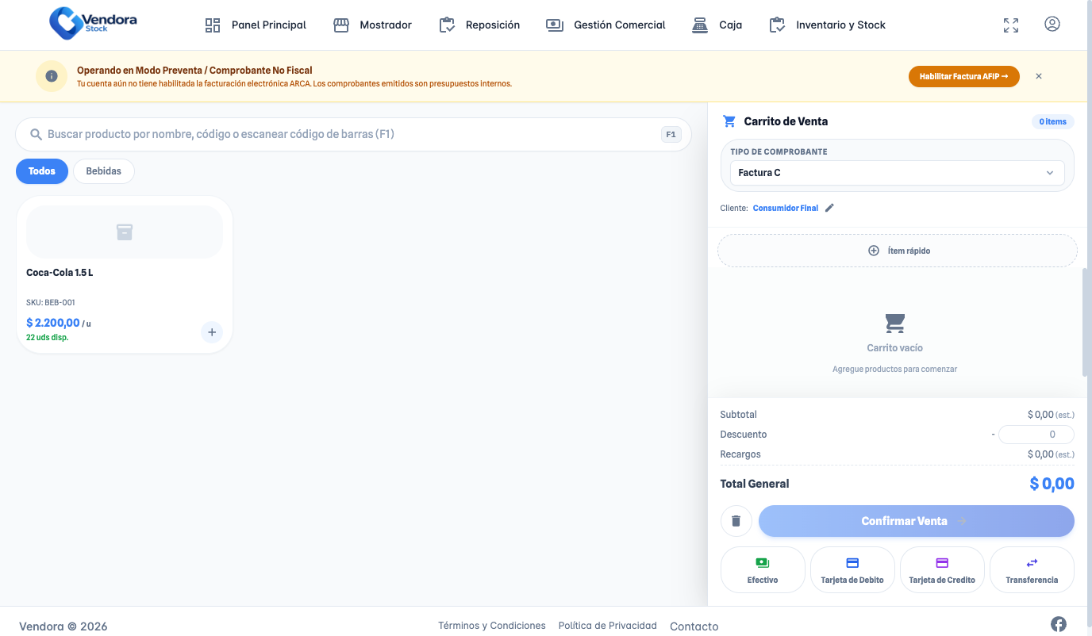Click the info icon in the Preventa banner
Viewport: 1092px width, 636px height.
pyautogui.click(x=52, y=76)
